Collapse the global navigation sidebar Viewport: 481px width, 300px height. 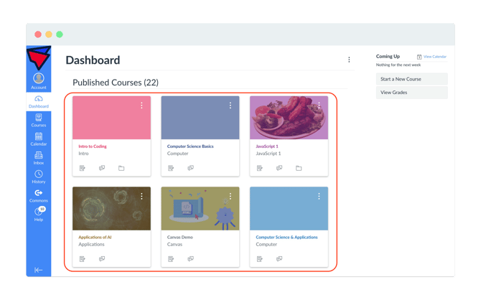[38, 270]
